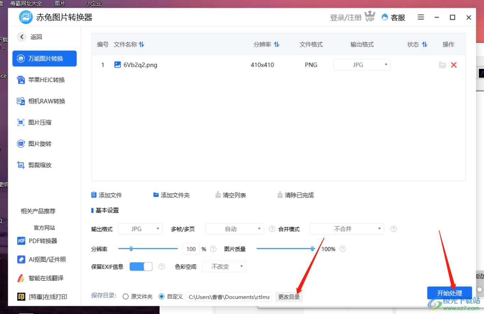Image resolution: width=484 pixels, height=314 pixels.
Task: Toggle the 保留EXIF信息 switch
Action: click(141, 266)
